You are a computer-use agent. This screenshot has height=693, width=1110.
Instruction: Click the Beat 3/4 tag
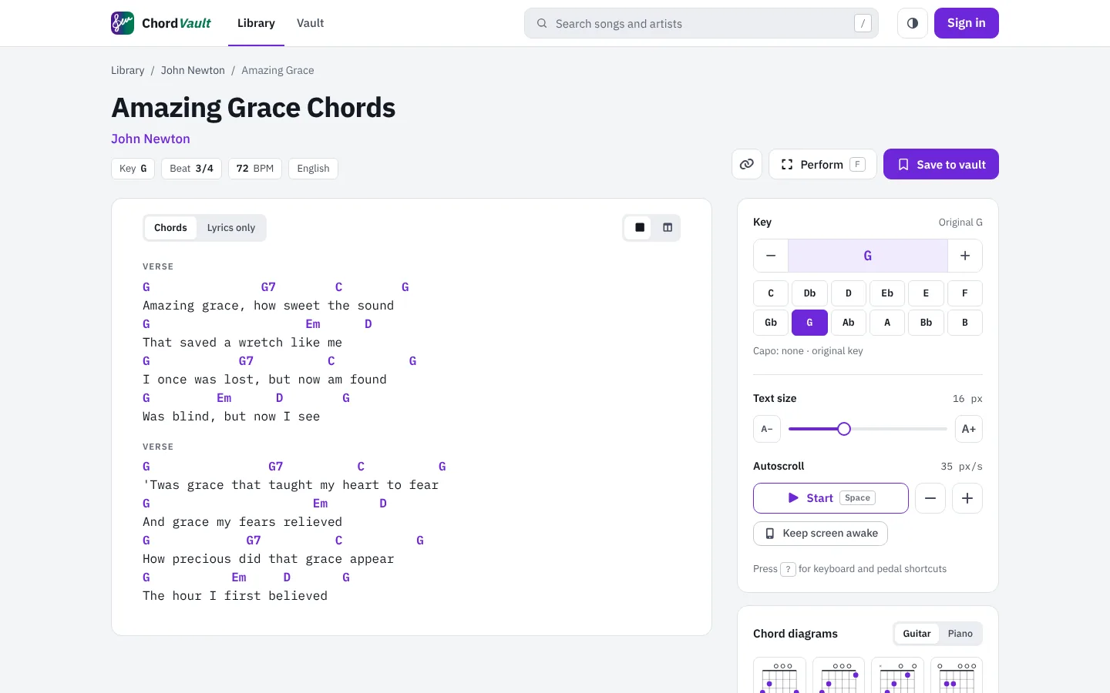(191, 169)
